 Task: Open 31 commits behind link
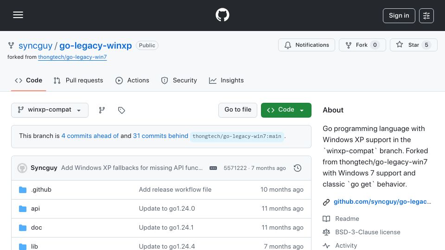point(161,136)
